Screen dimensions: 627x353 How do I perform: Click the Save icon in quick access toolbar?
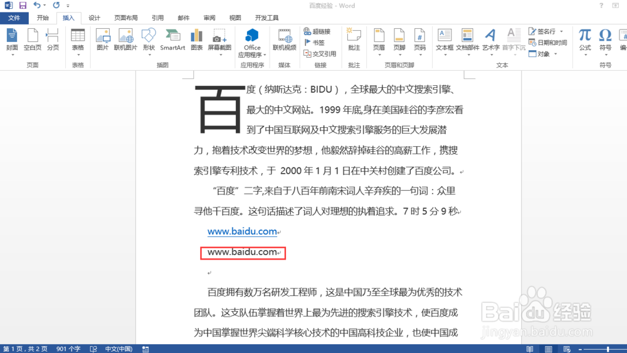(23, 5)
